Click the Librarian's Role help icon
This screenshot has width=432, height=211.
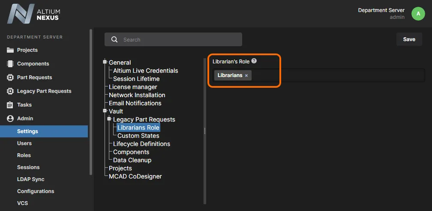point(254,61)
